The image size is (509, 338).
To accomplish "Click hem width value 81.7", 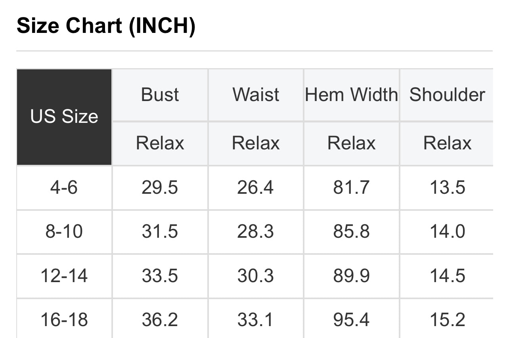I will 351,187.
